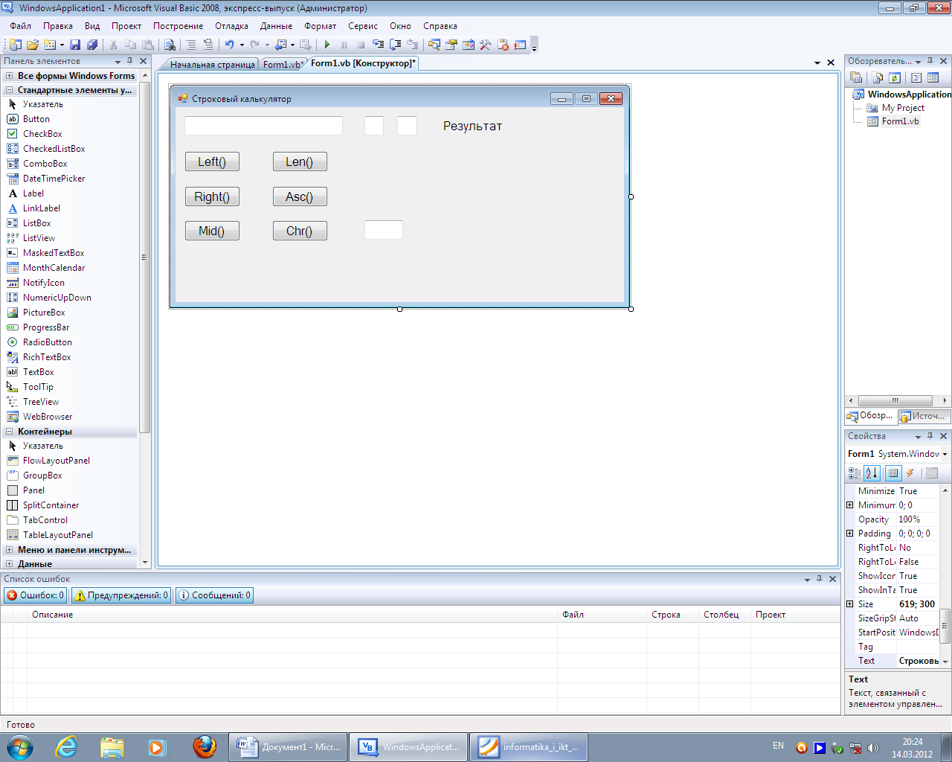Screen dimensions: 952x762
Task: Open Solution Explorer from main toolbar icon
Action: click(x=434, y=45)
